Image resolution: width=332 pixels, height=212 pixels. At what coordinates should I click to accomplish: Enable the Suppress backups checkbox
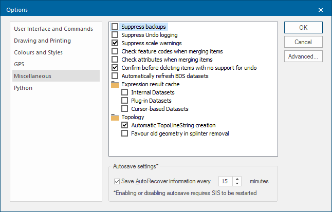(x=115, y=27)
